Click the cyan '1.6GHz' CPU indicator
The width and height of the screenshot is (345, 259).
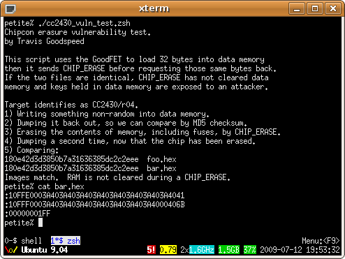click(202, 250)
